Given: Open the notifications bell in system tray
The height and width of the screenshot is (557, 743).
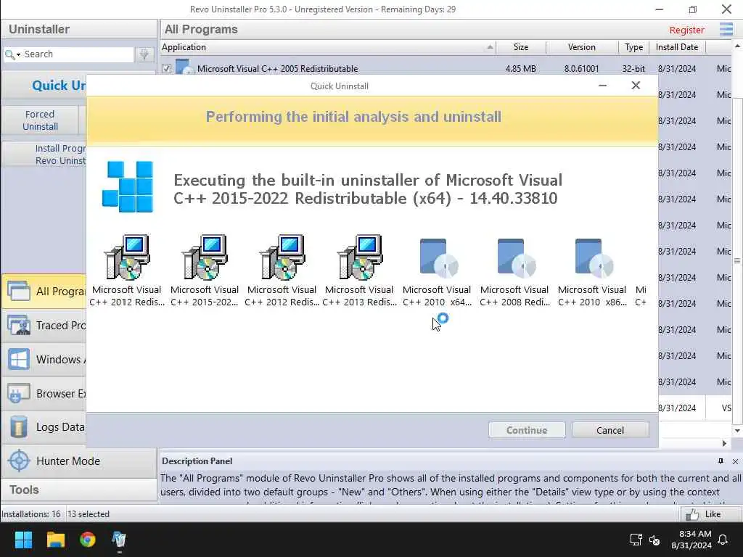Looking at the screenshot, I should tap(723, 540).
